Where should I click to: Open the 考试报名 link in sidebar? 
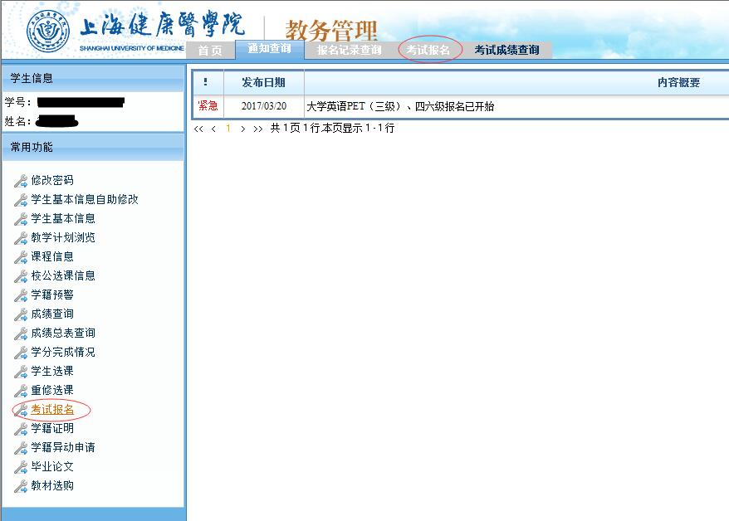coord(52,410)
